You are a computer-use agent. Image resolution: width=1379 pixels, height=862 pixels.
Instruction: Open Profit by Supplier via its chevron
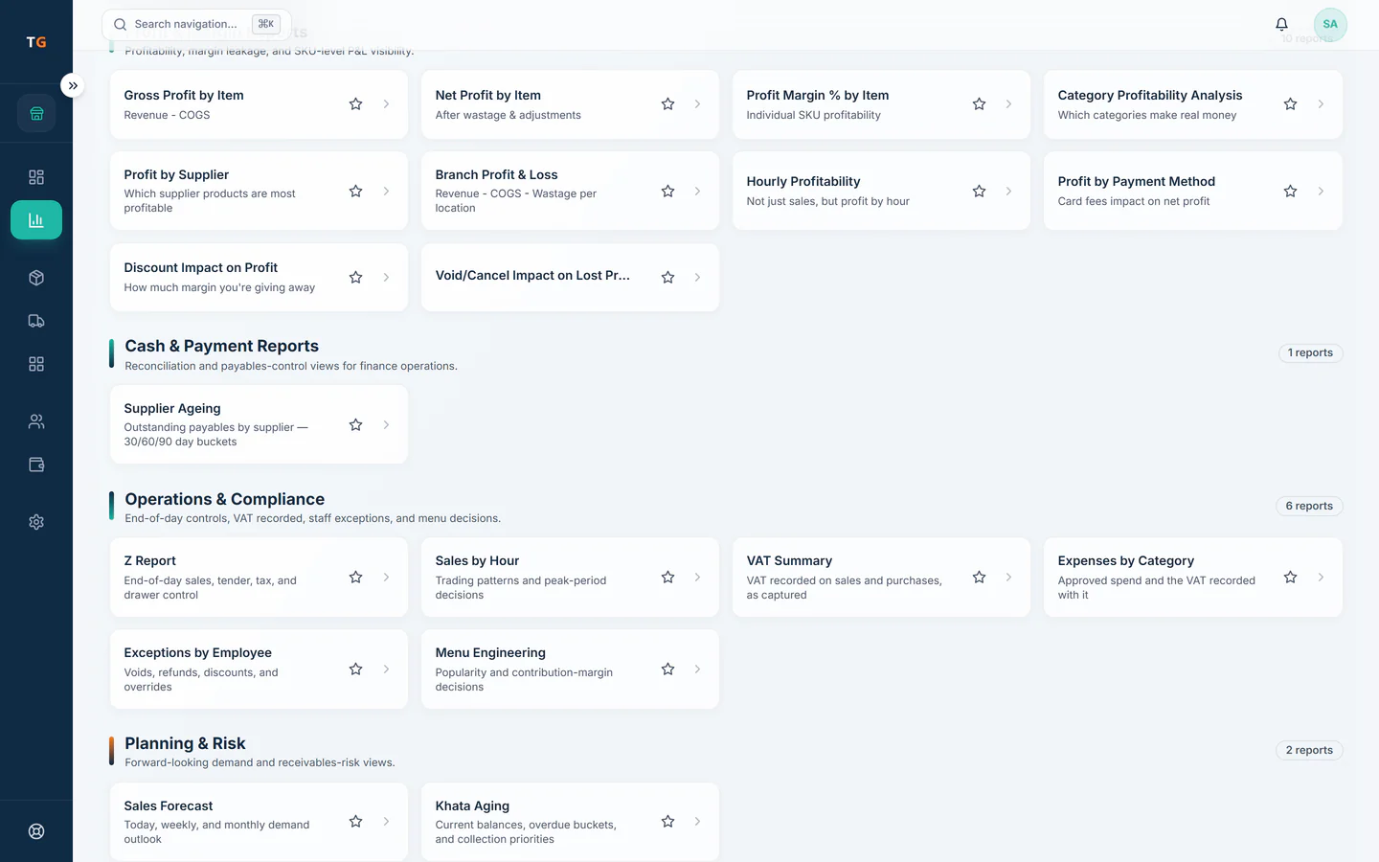(386, 192)
